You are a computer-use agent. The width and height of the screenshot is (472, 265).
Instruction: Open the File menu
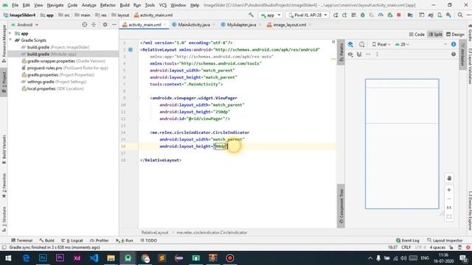[x=15, y=5]
